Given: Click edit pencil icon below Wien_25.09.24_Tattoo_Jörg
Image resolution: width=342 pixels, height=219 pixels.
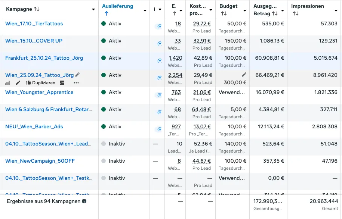Looking at the screenshot, I should click(x=18, y=83).
